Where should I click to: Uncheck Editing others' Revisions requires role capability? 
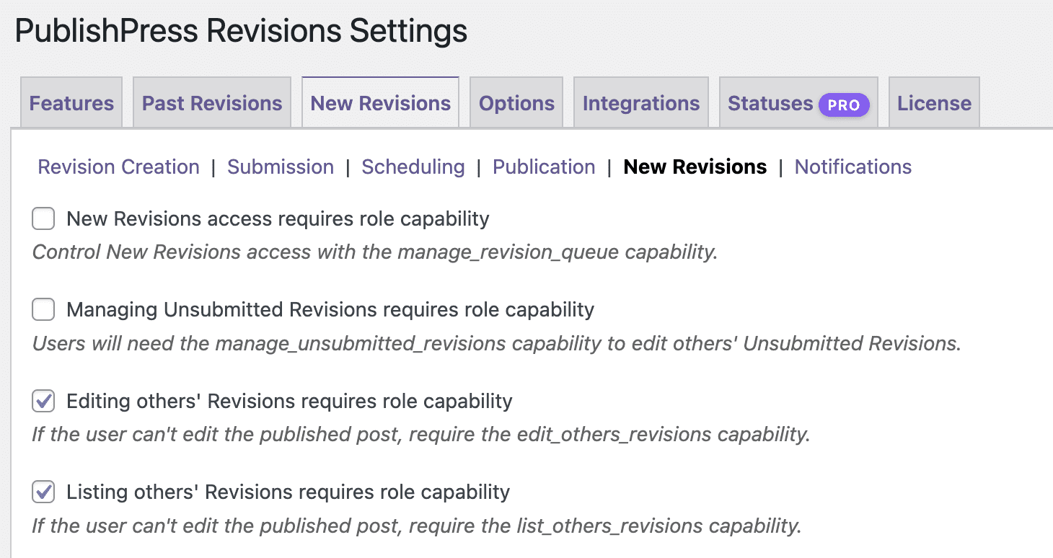(x=43, y=401)
